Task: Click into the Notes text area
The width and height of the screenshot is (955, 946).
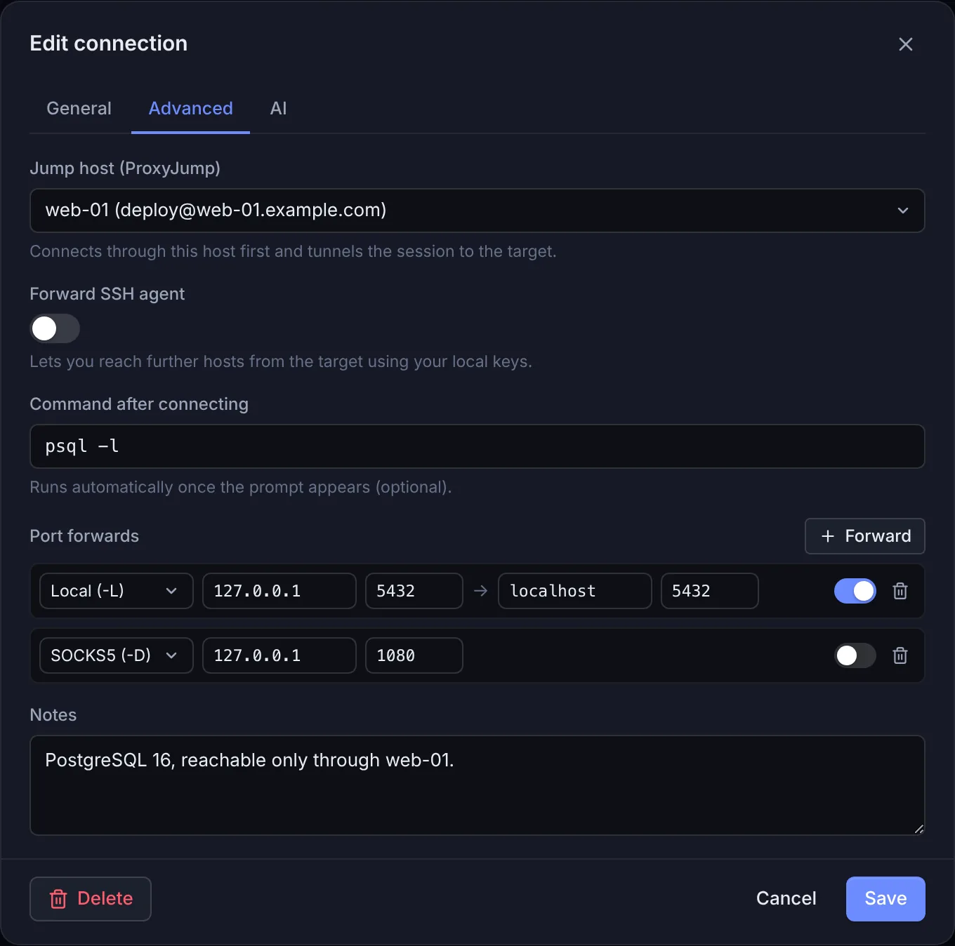Action: tap(477, 785)
